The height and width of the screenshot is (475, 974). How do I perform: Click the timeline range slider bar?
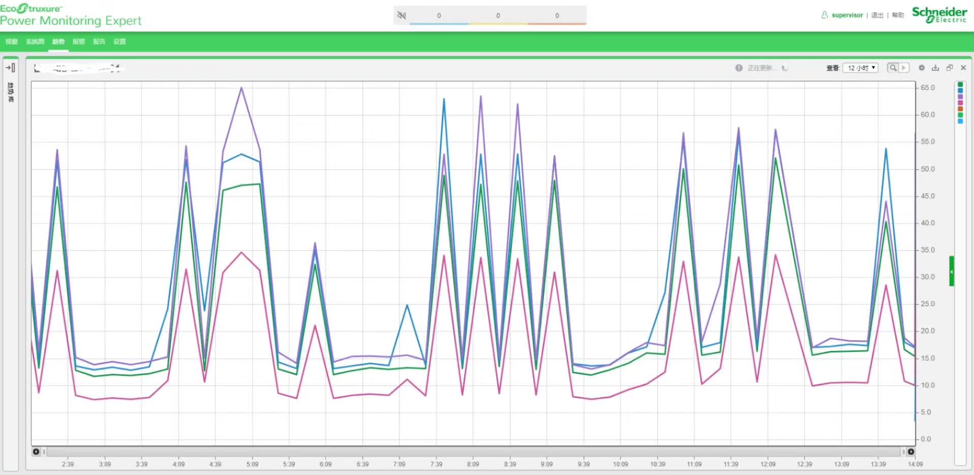pos(473,452)
